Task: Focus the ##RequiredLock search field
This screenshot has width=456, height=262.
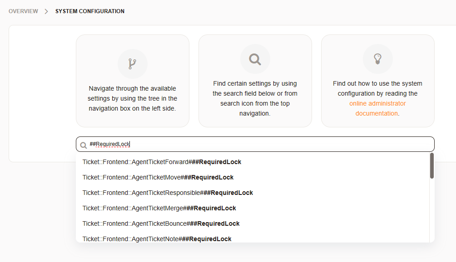Action: coord(254,144)
